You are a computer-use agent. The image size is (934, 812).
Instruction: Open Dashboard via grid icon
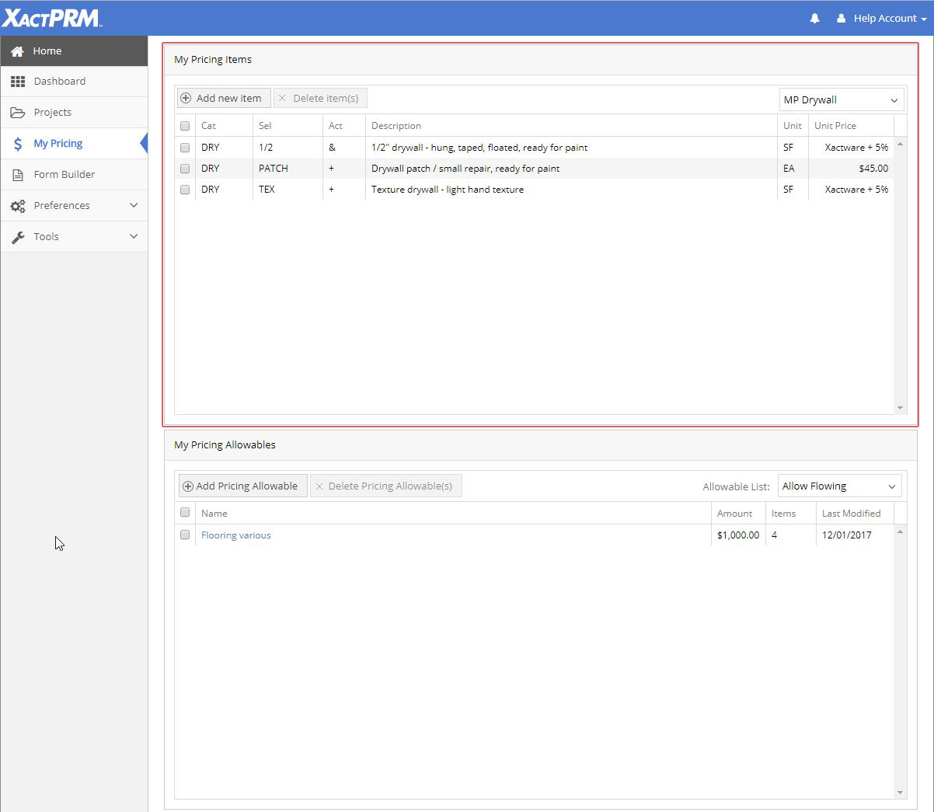click(x=18, y=82)
